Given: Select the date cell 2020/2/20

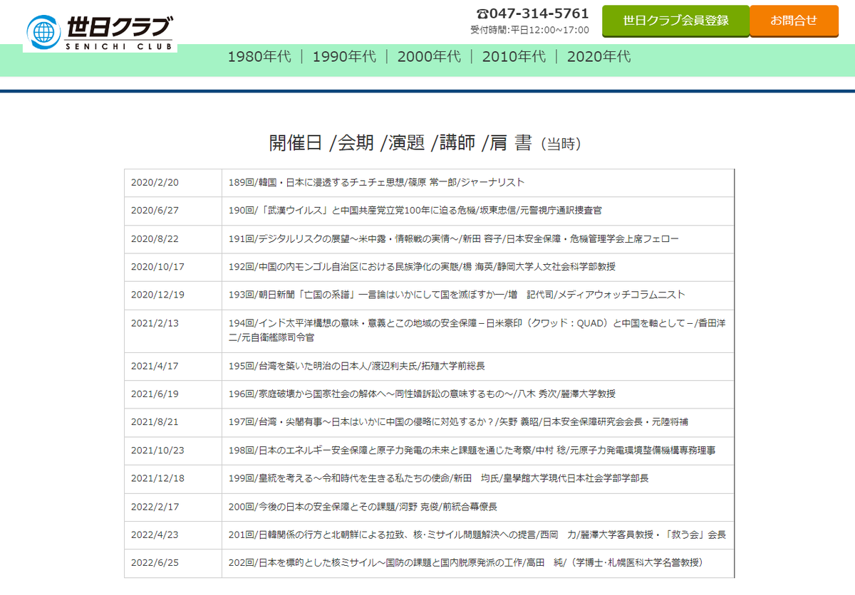Looking at the screenshot, I should [x=173, y=183].
